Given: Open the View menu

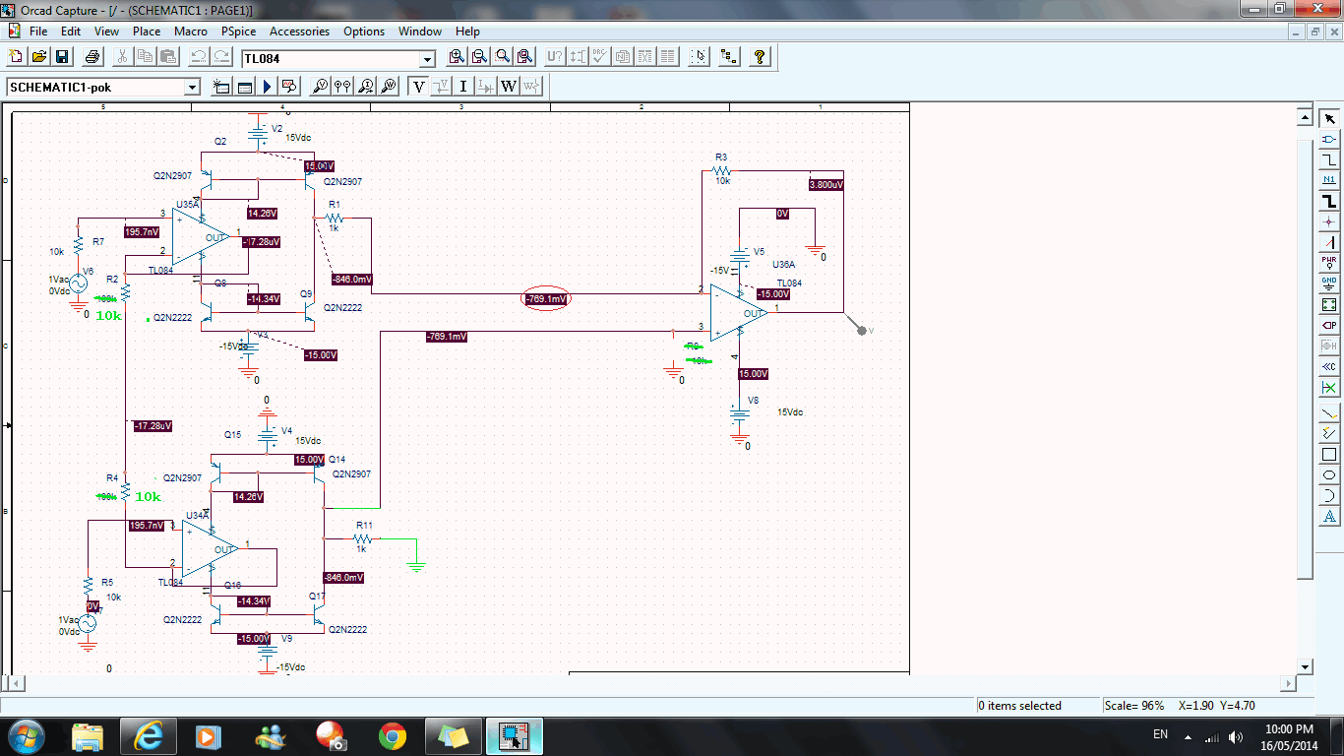Looking at the screenshot, I should pyautogui.click(x=106, y=31).
